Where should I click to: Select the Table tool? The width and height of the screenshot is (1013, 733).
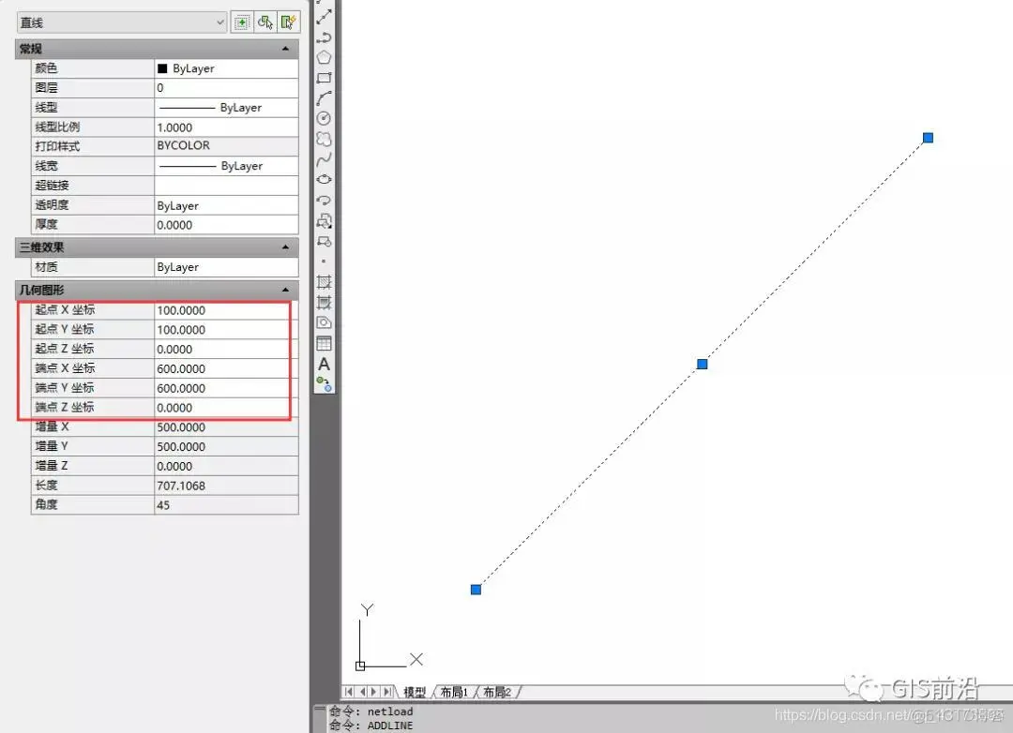pyautogui.click(x=324, y=343)
